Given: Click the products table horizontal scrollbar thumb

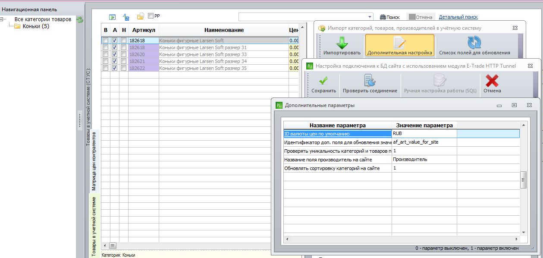Looking at the screenshot, I should click(113, 245).
